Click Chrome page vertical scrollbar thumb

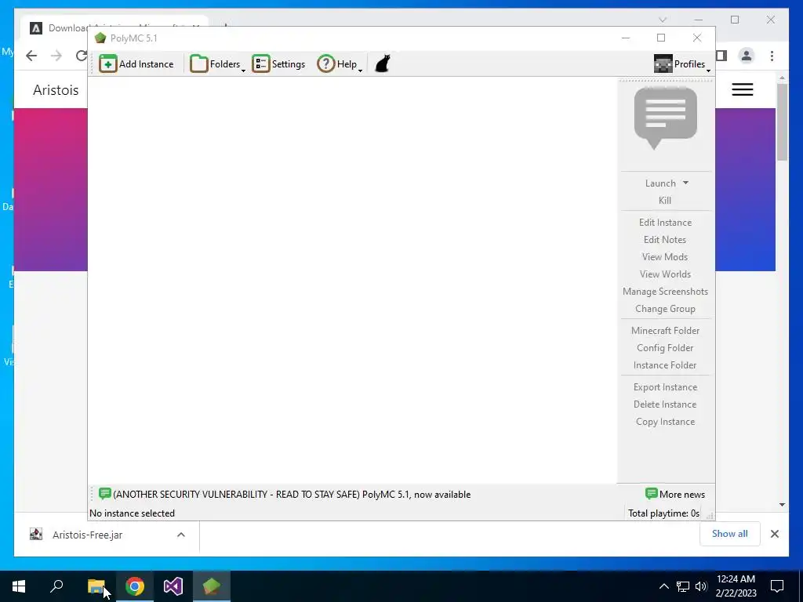782,121
